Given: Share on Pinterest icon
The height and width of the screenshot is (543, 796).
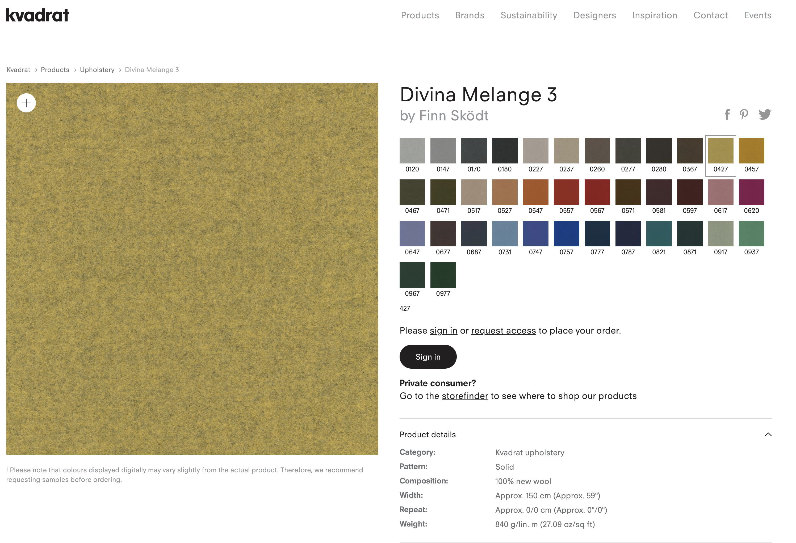Looking at the screenshot, I should click(744, 114).
